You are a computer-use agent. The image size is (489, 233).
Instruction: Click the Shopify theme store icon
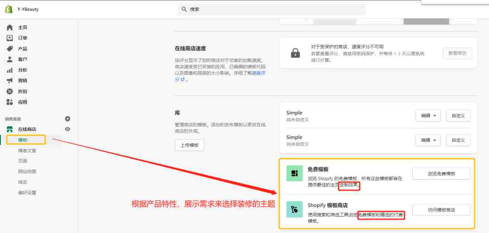[294, 209]
